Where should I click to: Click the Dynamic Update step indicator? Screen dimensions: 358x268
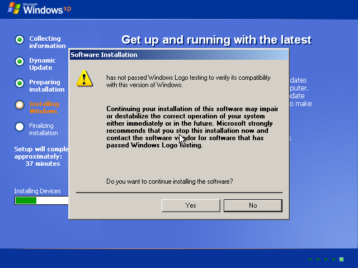tap(20, 61)
